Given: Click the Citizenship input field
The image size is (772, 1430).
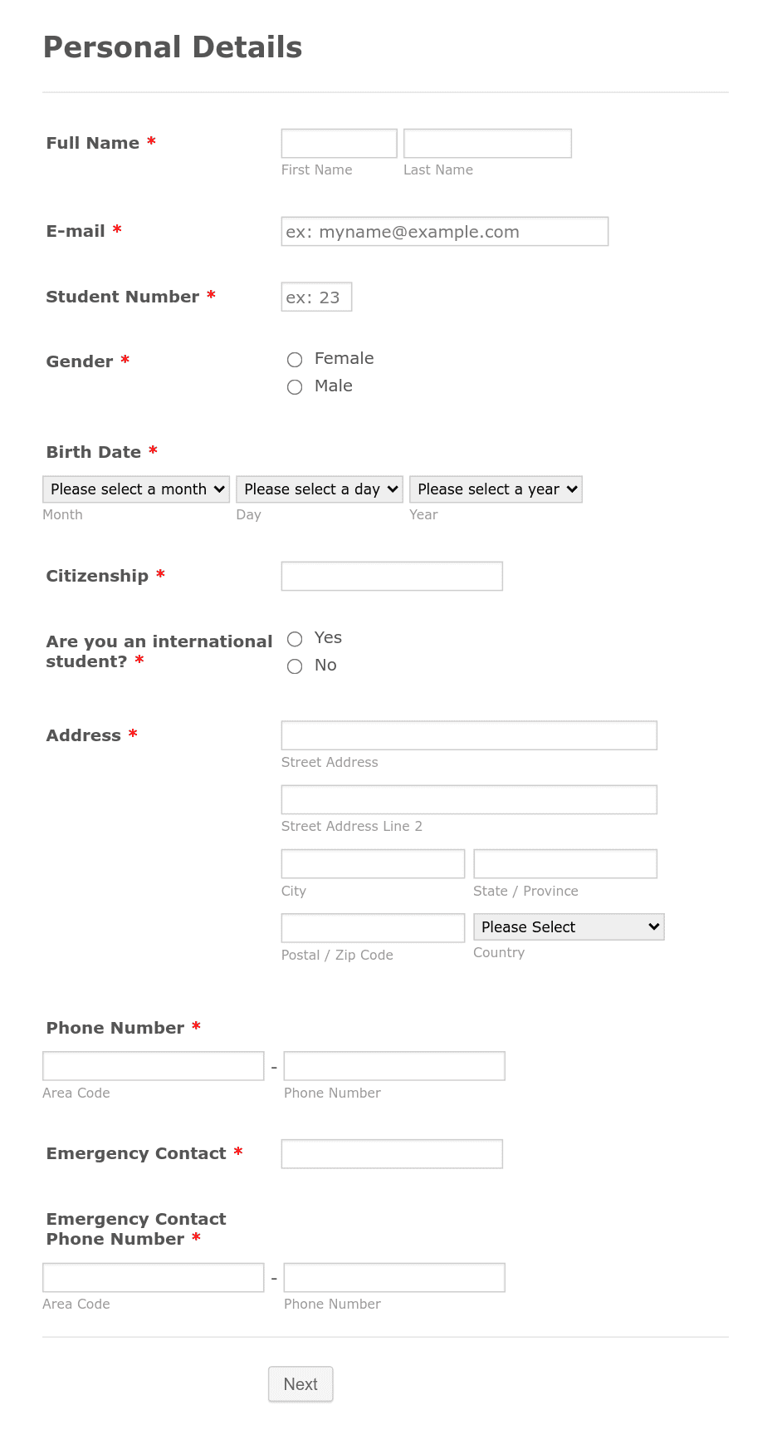Looking at the screenshot, I should [x=392, y=576].
